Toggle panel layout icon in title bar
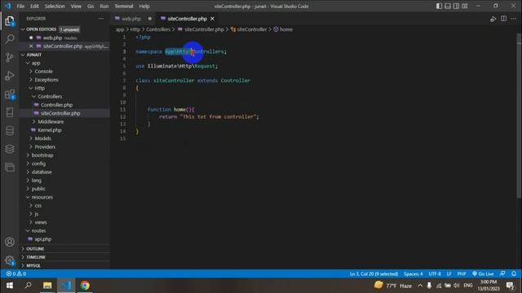Image resolution: width=522 pixels, height=293 pixels. pyautogui.click(x=448, y=6)
